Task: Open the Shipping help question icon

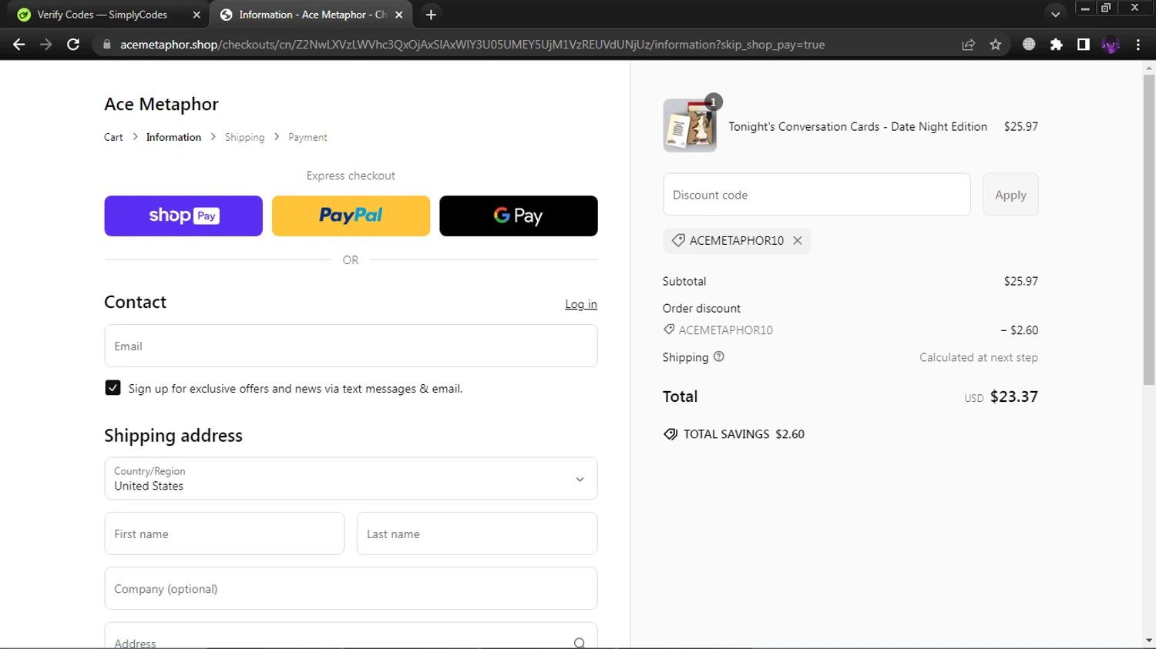Action: click(719, 356)
